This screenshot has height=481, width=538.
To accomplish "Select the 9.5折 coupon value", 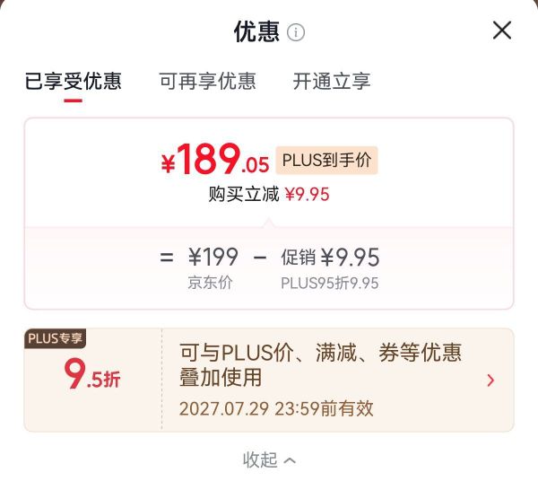I will (92, 374).
